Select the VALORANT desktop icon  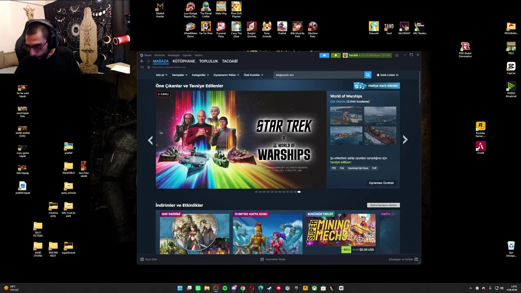(x=404, y=29)
